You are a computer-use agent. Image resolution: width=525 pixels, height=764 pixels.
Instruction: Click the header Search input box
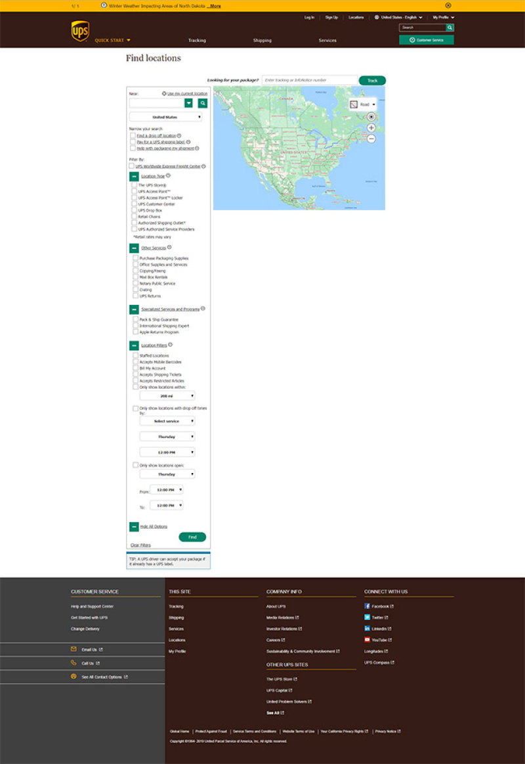[423, 28]
